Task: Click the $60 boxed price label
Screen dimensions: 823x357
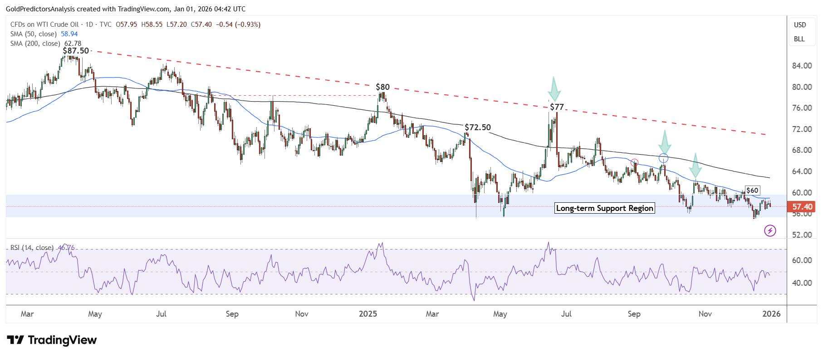Action: (x=752, y=191)
